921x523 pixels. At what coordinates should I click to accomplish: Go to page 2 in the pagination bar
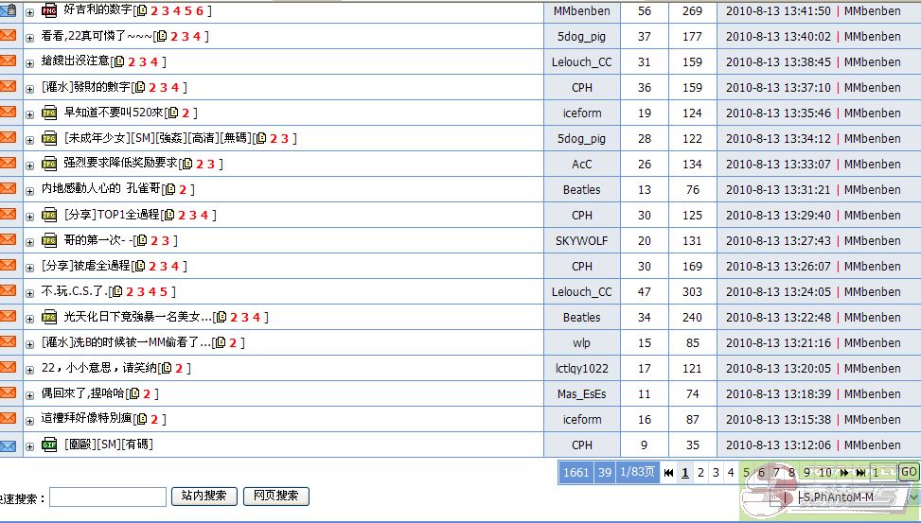point(700,473)
